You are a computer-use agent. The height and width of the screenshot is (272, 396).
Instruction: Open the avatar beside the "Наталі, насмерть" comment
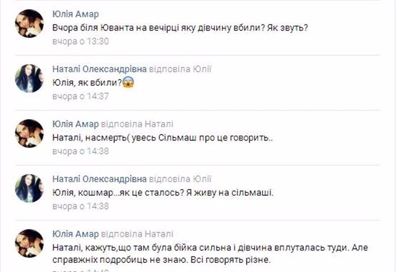click(x=29, y=133)
